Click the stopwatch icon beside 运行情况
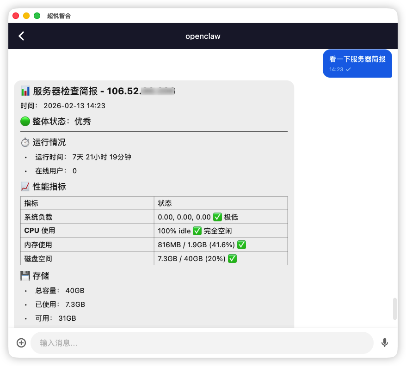 25,142
